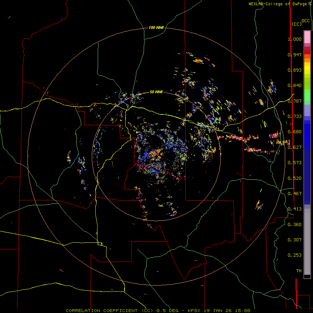This screenshot has height=313, width=313.
Task: Pick the light pink segment of the color bar
Action: point(307,37)
